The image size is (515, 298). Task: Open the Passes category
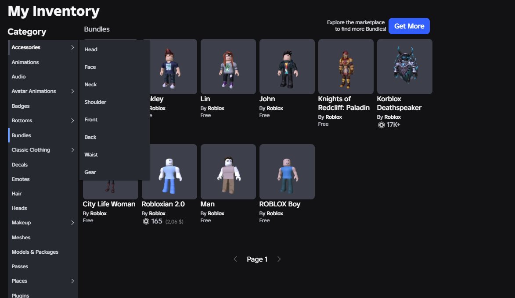click(43, 266)
